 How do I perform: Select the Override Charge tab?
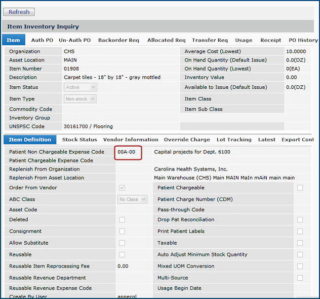click(x=187, y=140)
